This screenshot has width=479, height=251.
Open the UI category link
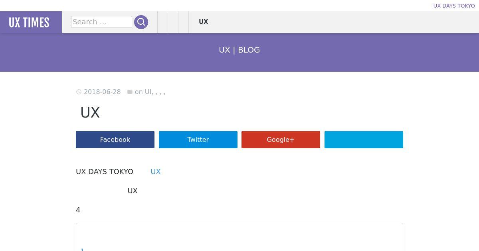click(148, 92)
